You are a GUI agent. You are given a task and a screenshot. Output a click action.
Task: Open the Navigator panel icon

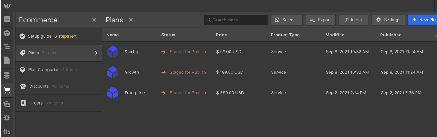pos(7,47)
